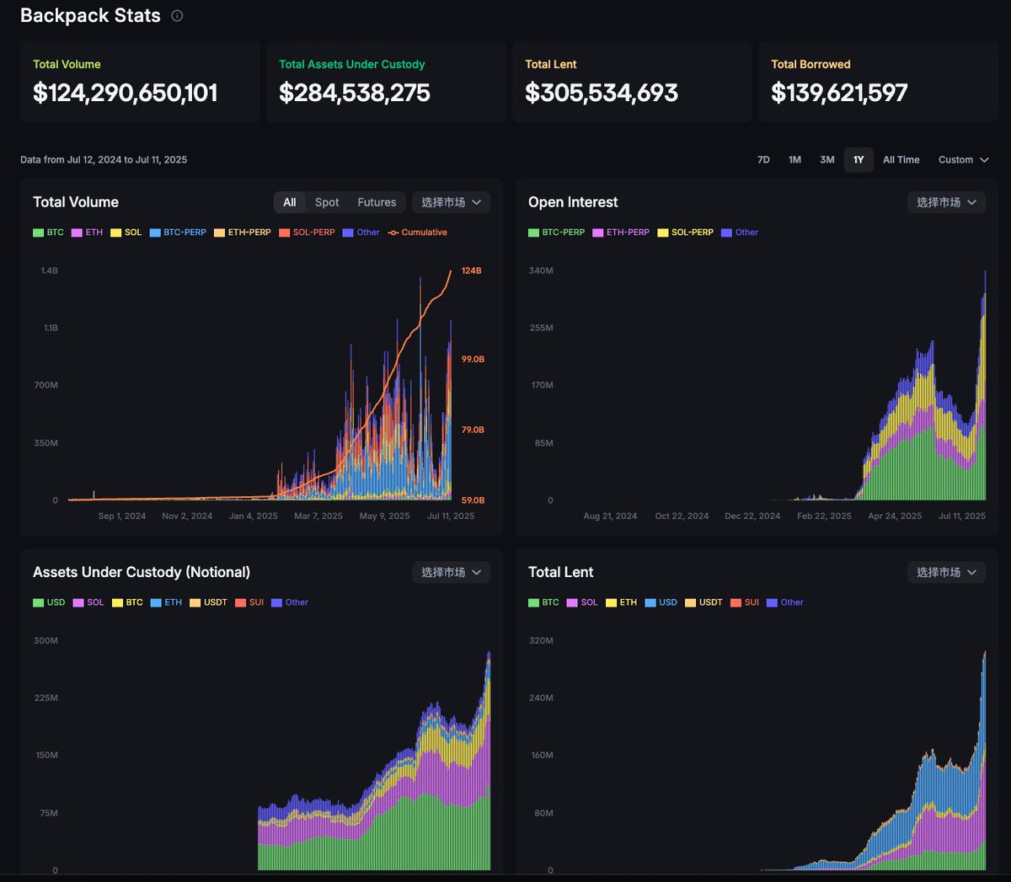Viewport: 1011px width, 882px height.
Task: Click the Open Interest panel title
Action: [573, 202]
